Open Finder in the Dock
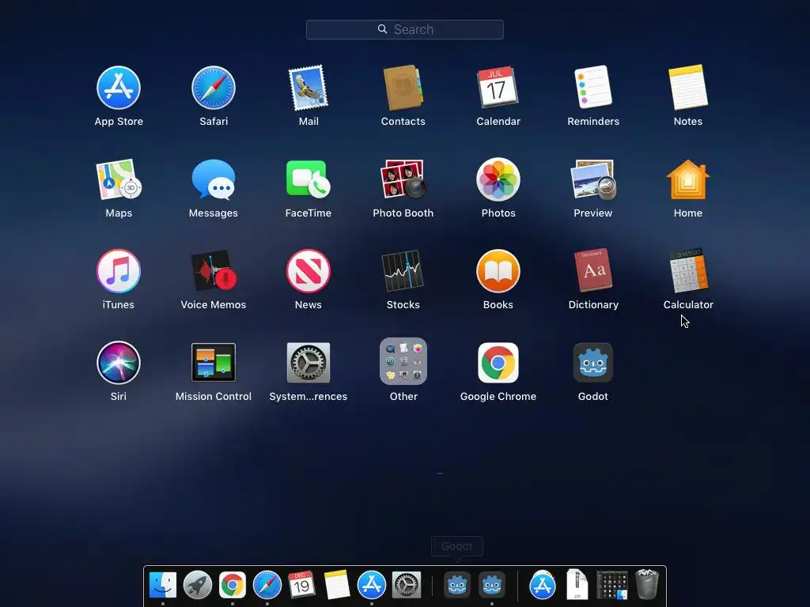 coord(163,586)
